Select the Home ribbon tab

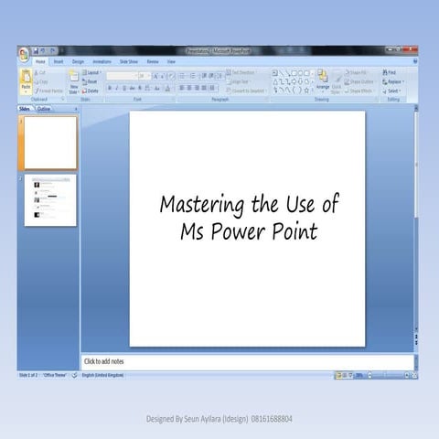[40, 61]
